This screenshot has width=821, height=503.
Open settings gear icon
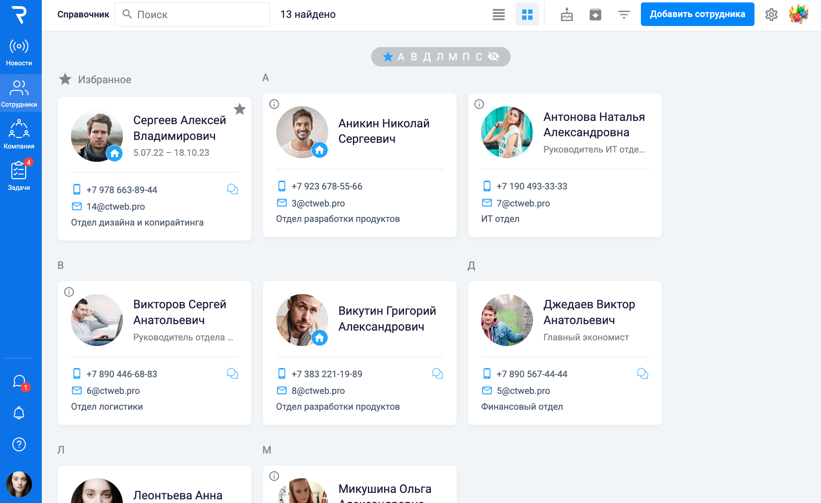[x=771, y=15]
